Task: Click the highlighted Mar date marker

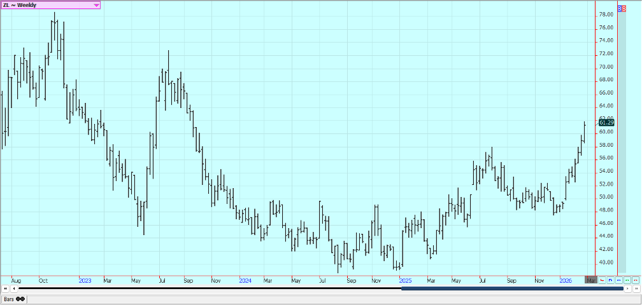Action: click(591, 280)
